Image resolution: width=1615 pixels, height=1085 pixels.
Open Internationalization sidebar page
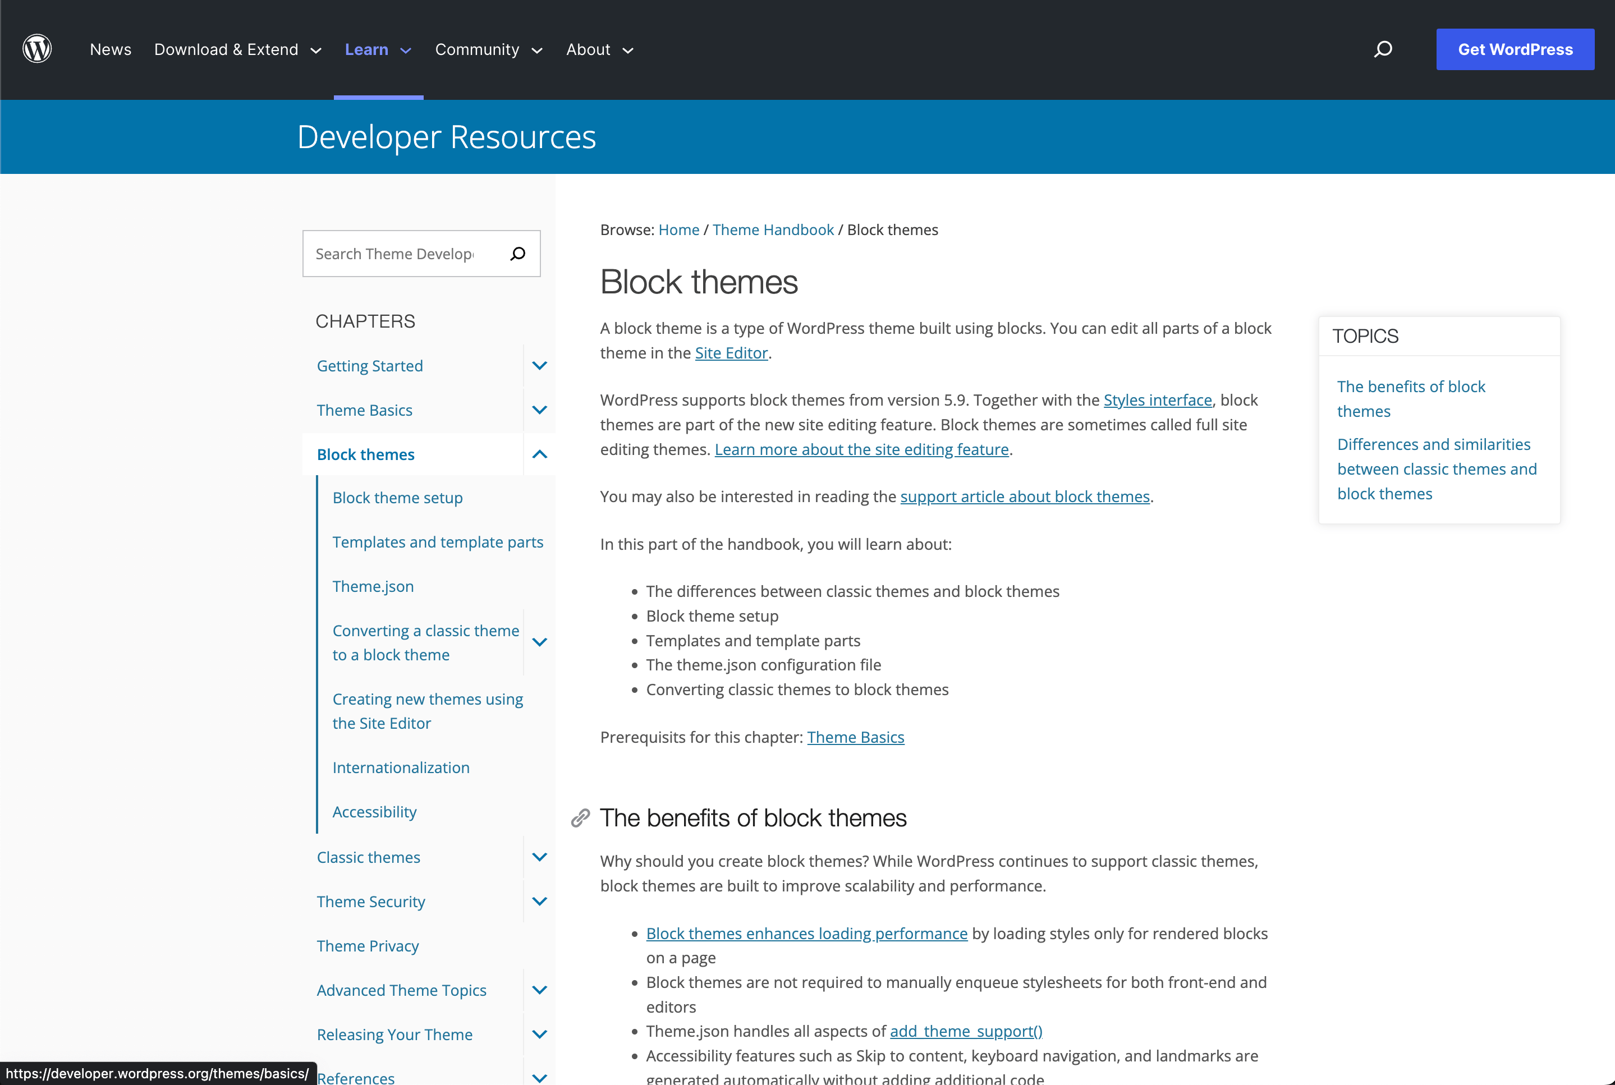point(401,768)
